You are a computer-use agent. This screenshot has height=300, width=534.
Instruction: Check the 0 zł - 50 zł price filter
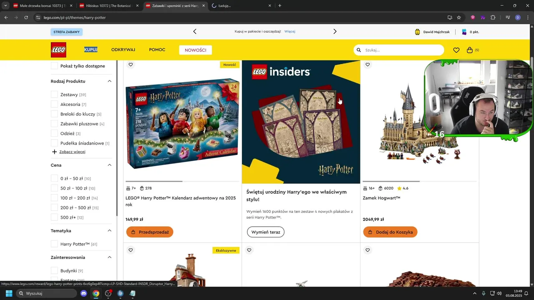coord(54,178)
